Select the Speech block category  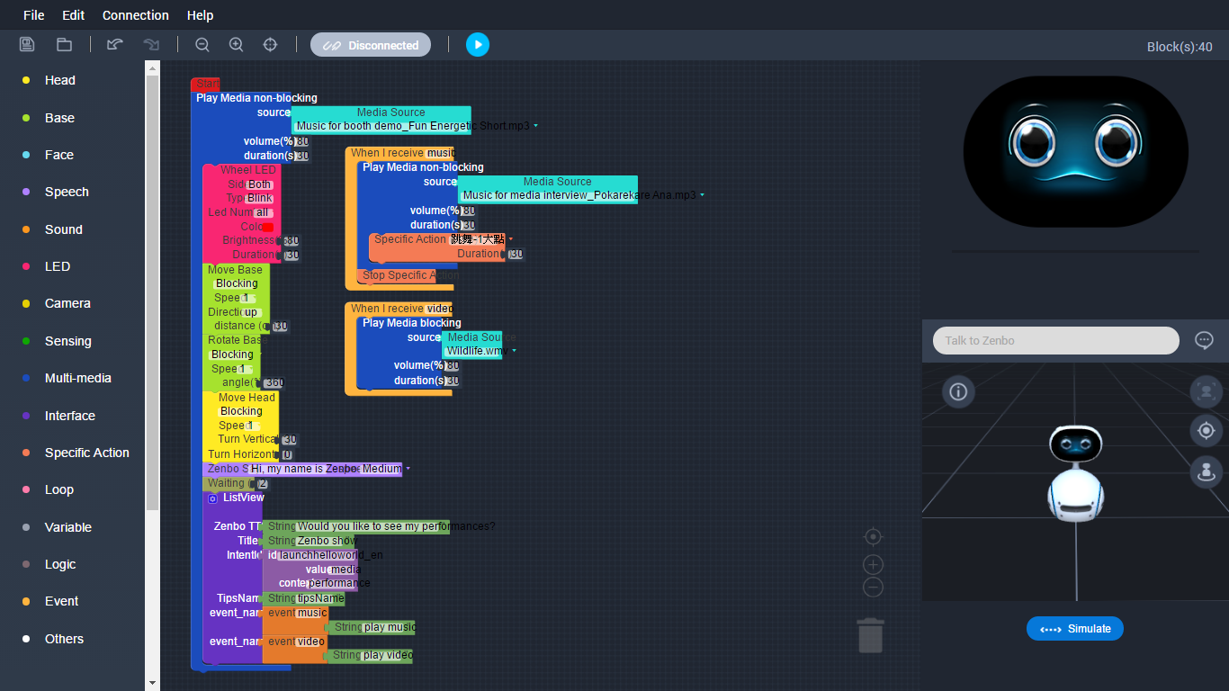click(67, 192)
